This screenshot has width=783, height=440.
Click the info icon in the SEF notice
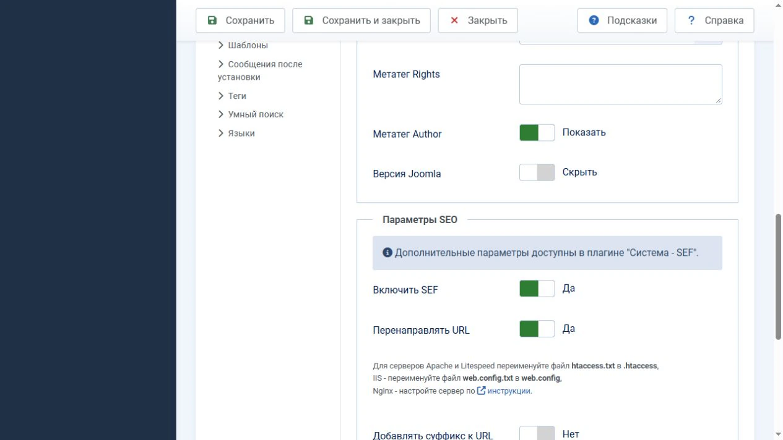tap(387, 252)
